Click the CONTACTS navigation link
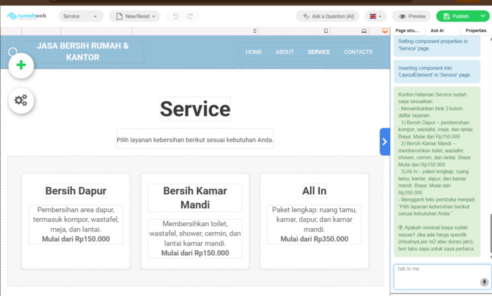The width and height of the screenshot is (492, 296). click(358, 52)
